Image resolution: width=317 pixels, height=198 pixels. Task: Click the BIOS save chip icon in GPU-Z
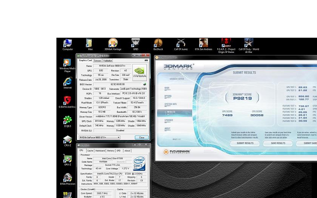[x=145, y=84]
